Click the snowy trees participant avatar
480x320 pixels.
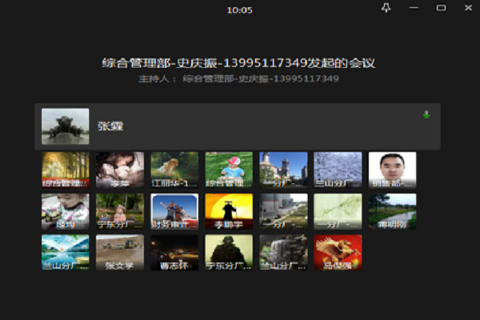coord(338,170)
